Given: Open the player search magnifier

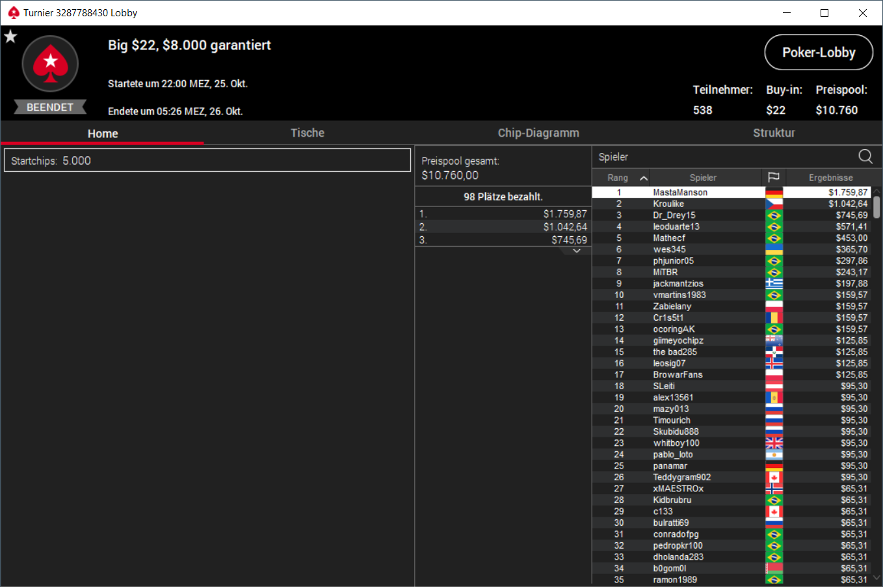Looking at the screenshot, I should [x=865, y=156].
